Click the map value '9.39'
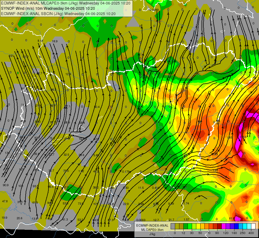The width and height of the screenshot is (259, 238). tap(171, 204)
